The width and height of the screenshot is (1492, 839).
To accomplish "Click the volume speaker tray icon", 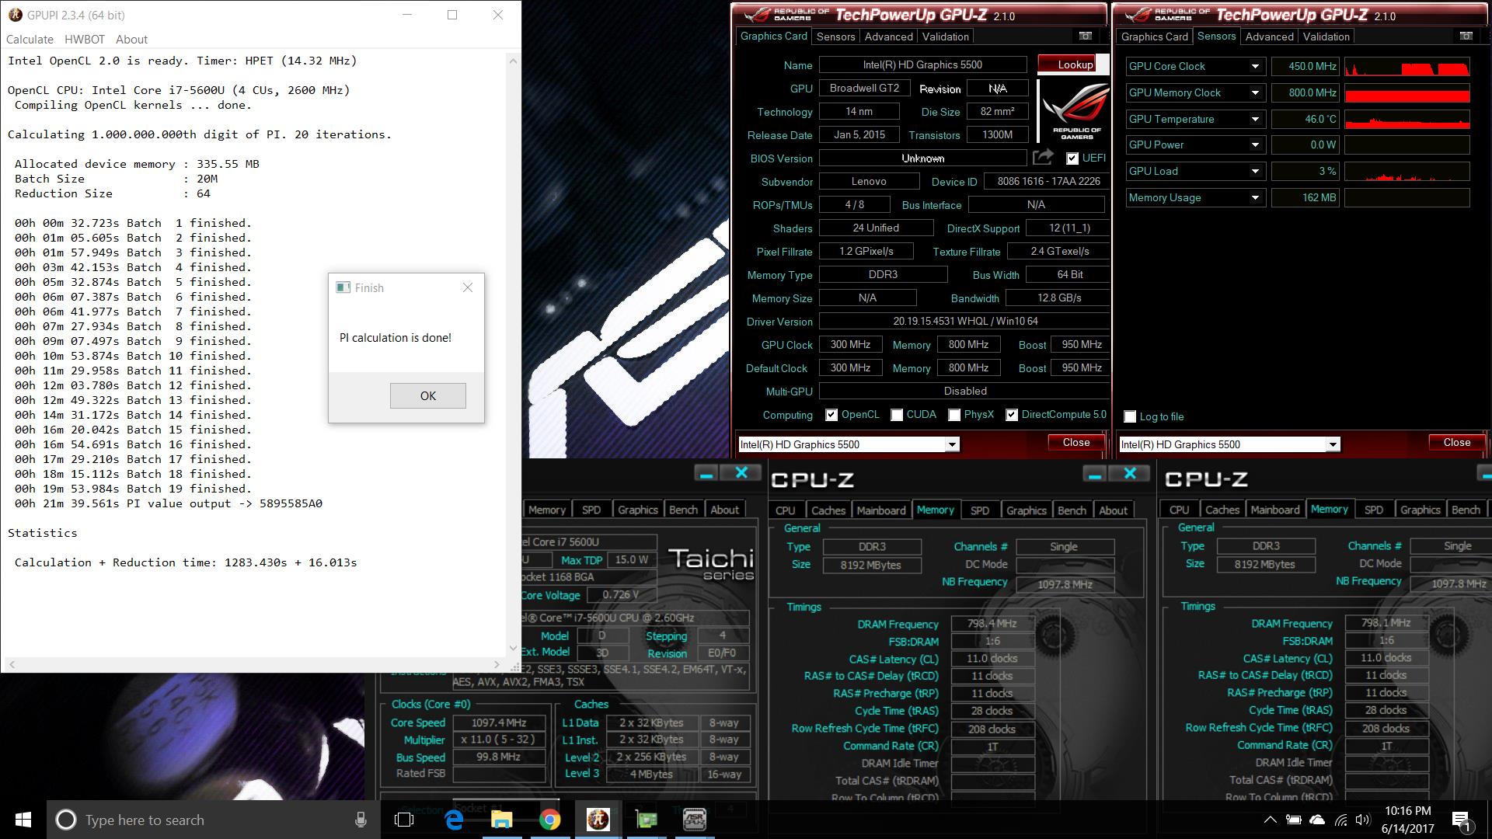I will click(x=1362, y=820).
